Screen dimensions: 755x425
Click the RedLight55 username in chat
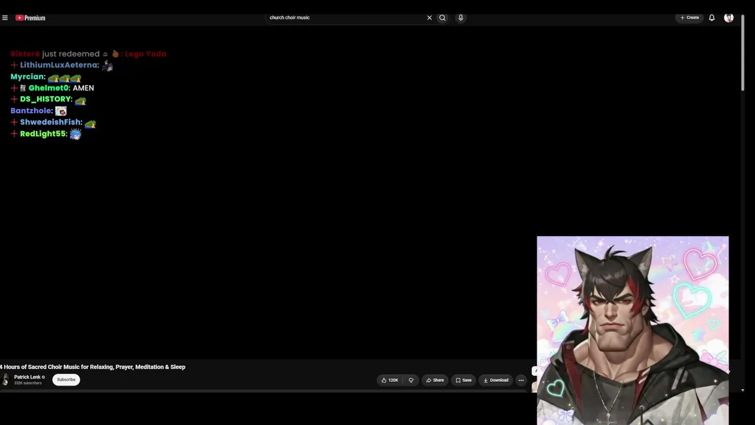click(43, 134)
